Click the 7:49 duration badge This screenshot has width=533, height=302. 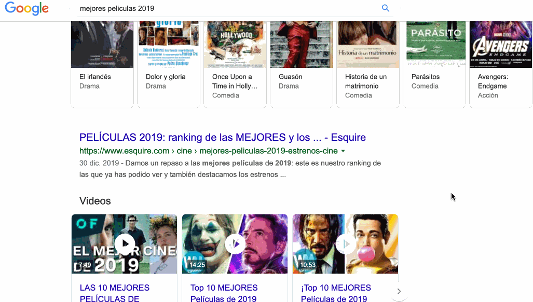coord(85,265)
